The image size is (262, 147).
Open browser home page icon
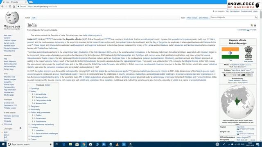[14, 7]
